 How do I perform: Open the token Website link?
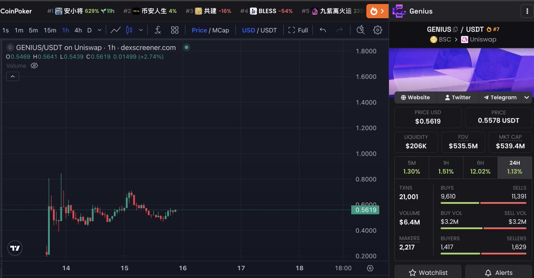point(415,97)
